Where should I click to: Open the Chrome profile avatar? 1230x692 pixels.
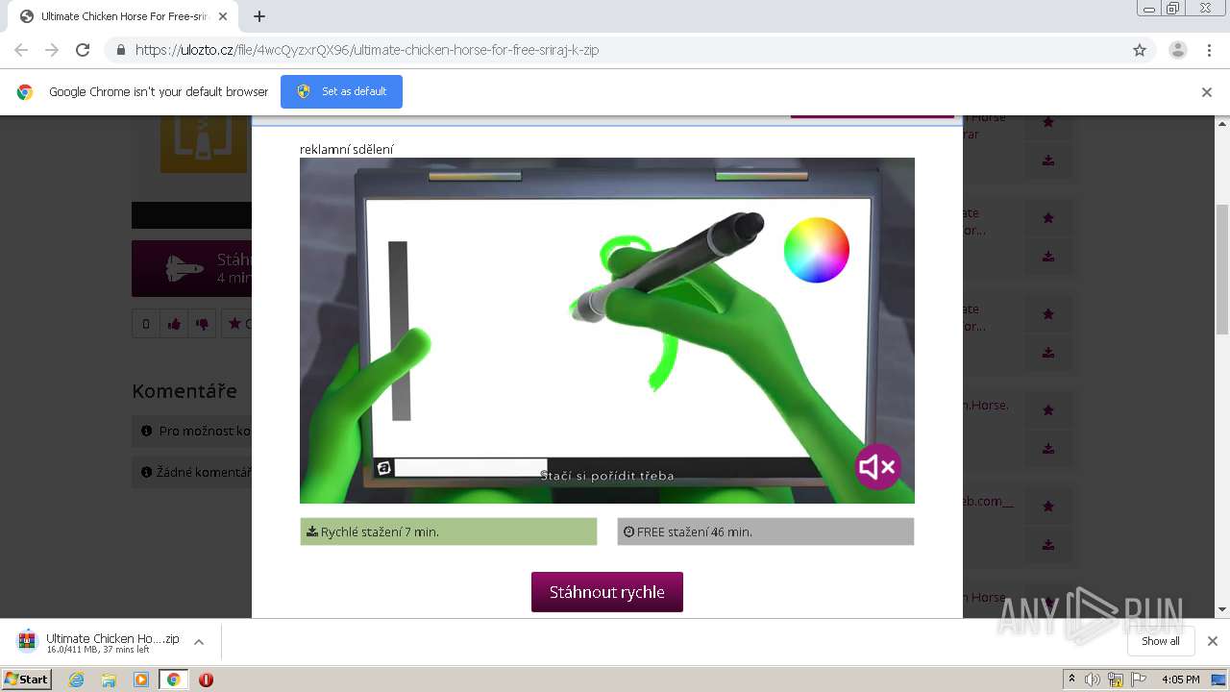coord(1177,50)
